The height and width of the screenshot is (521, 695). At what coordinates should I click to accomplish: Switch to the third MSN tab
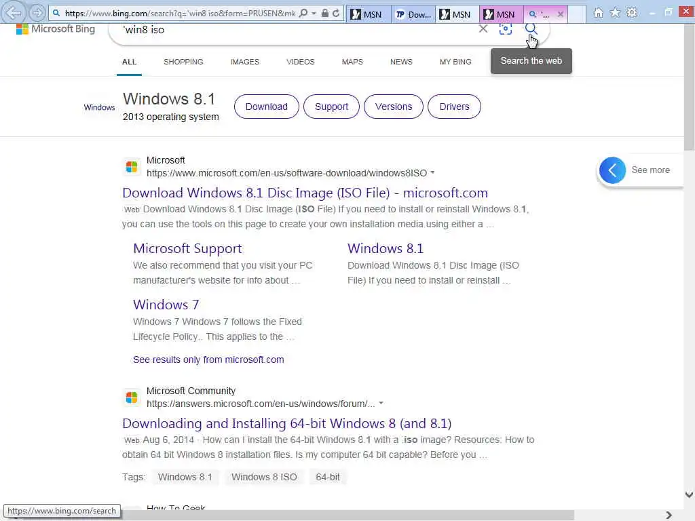pos(501,14)
